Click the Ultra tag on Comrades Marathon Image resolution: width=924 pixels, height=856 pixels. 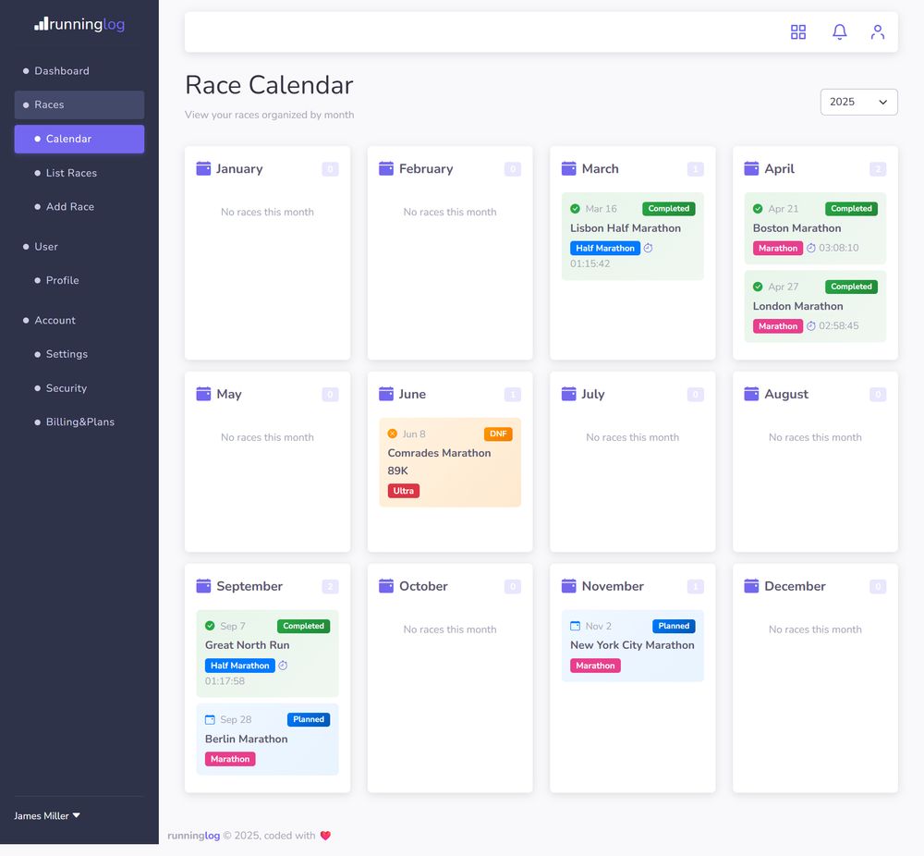pyautogui.click(x=403, y=491)
